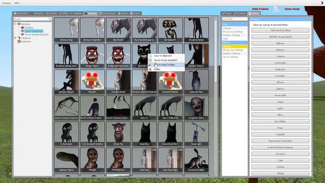Click the red X Delete icon in context menu

tap(150, 69)
